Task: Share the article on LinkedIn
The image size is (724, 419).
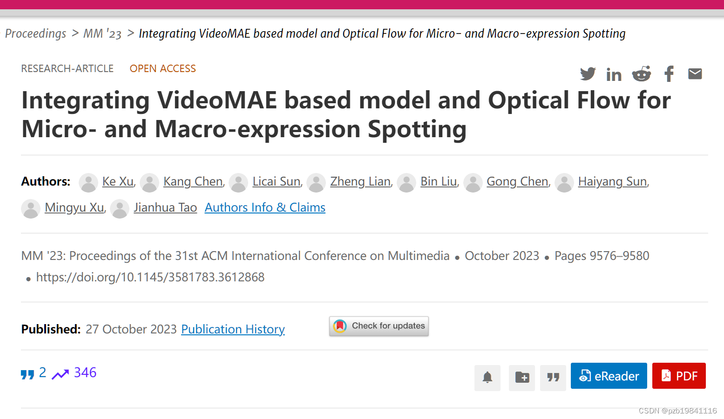Action: tap(614, 73)
